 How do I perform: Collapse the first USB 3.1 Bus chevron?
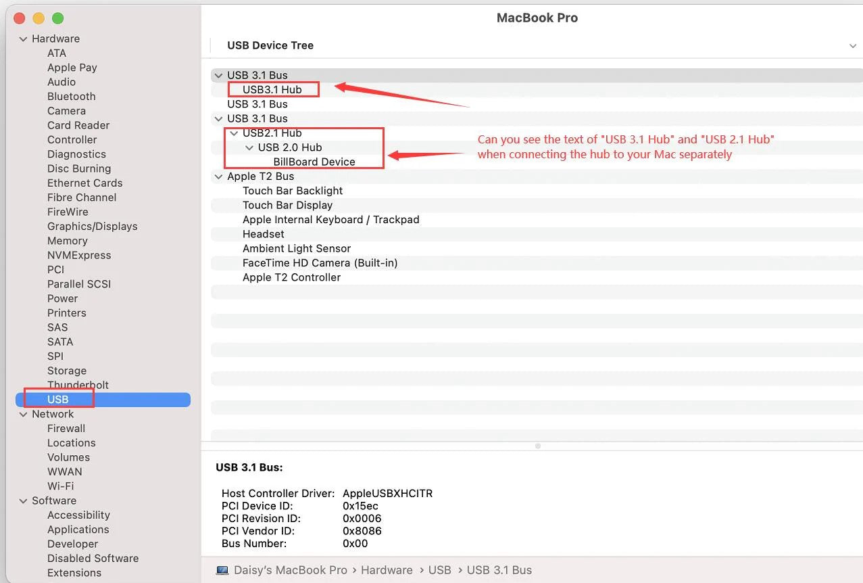point(218,76)
